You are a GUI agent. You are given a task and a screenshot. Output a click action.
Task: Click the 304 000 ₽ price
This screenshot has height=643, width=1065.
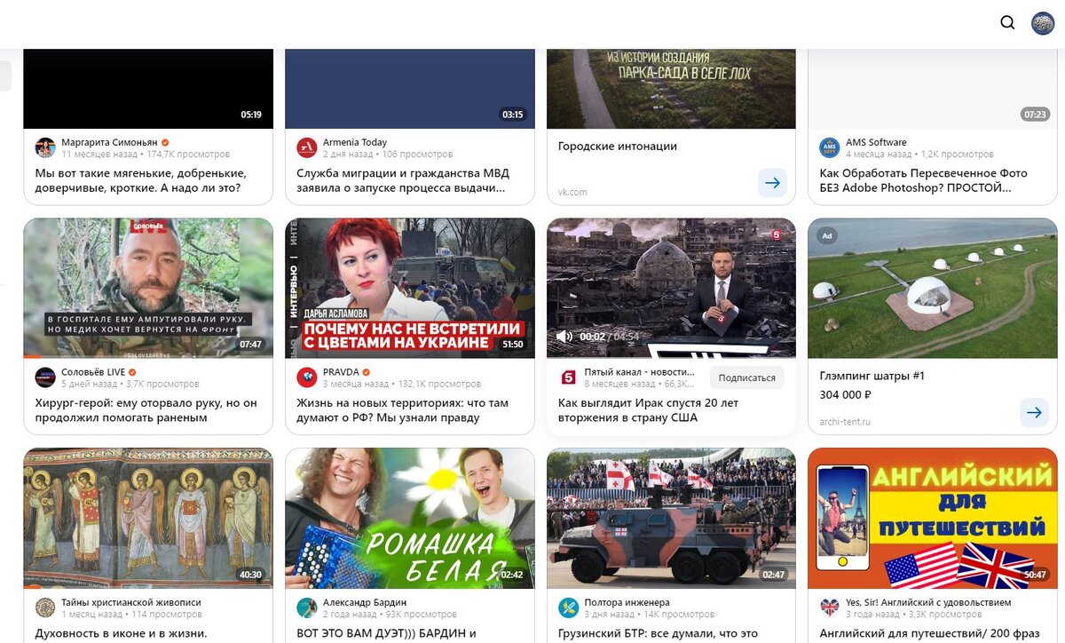click(846, 395)
